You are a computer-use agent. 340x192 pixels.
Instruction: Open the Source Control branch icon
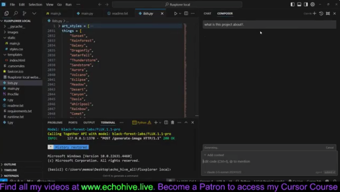[x=24, y=13]
